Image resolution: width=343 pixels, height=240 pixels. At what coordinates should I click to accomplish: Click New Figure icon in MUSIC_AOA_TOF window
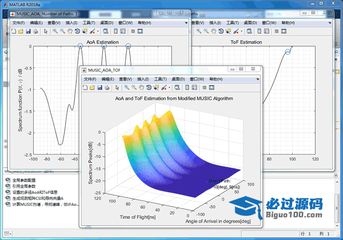pos(85,88)
